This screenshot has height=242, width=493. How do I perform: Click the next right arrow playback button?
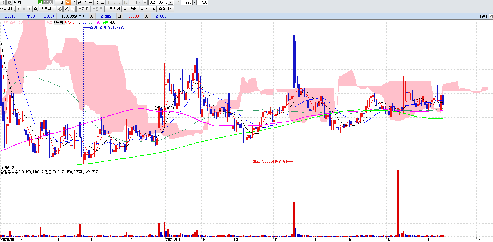coord(30,9)
